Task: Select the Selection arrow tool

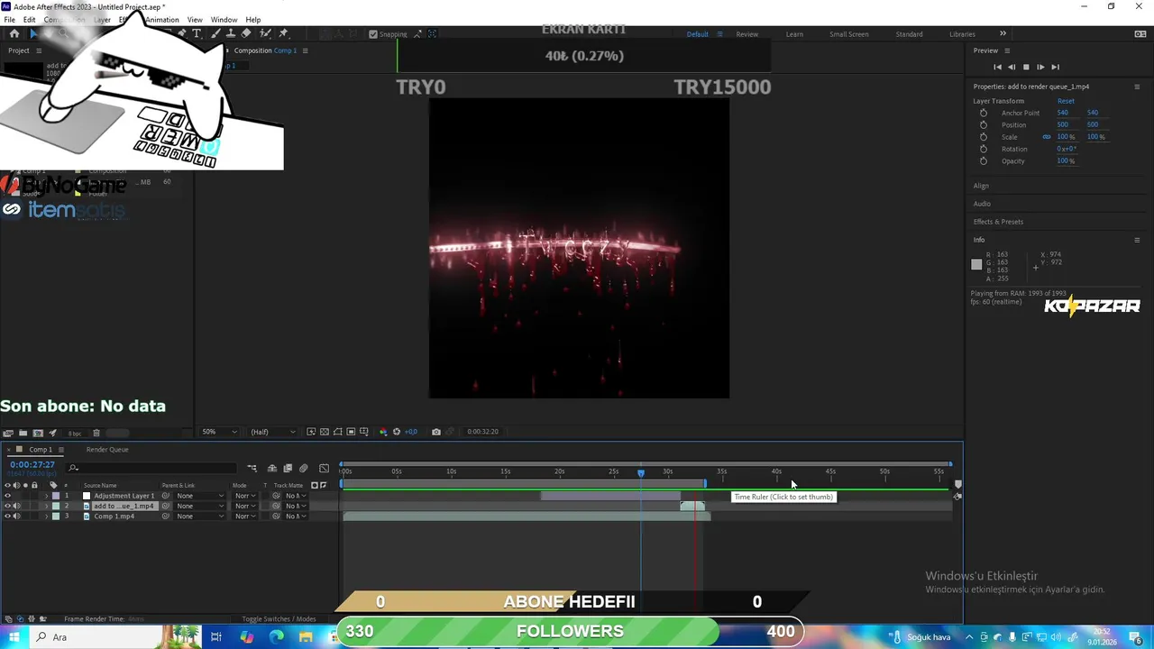Action: tap(33, 33)
